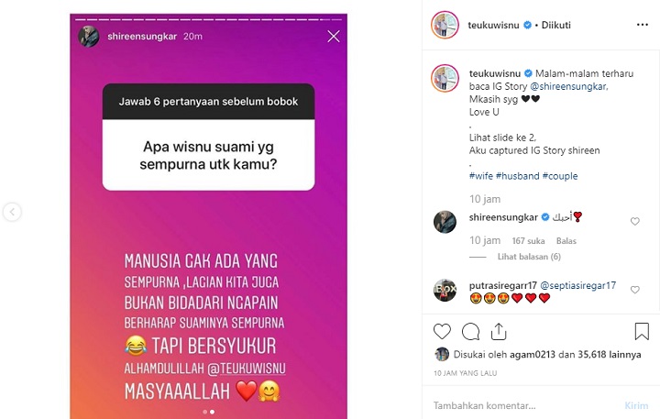Close the story with X icon
Screen dimensions: 660x419
[x=334, y=37]
